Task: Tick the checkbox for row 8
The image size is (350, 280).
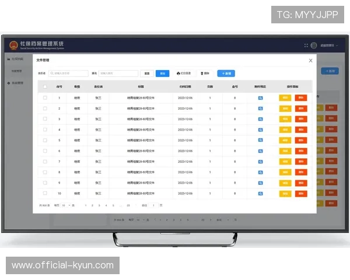Action: coord(45,172)
